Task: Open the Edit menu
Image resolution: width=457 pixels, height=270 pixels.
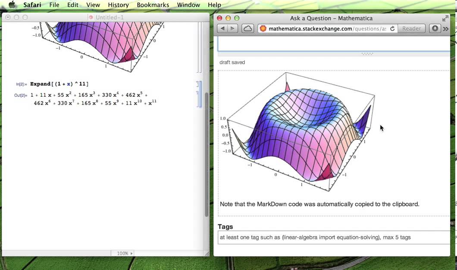Action: pyautogui.click(x=72, y=5)
